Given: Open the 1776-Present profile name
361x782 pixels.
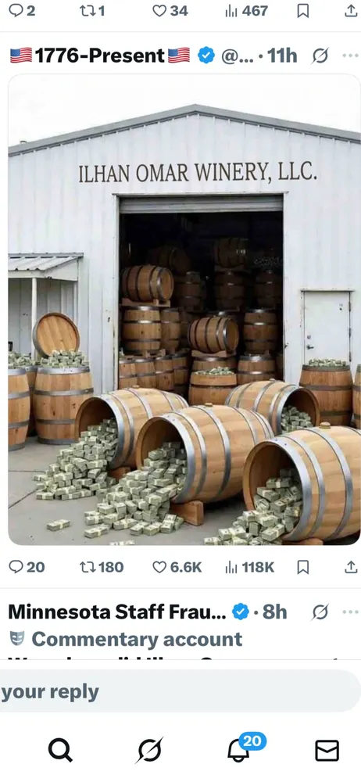Looking at the screenshot, I should (x=100, y=56).
